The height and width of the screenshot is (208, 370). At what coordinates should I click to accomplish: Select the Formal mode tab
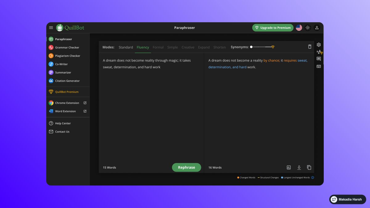(x=158, y=47)
